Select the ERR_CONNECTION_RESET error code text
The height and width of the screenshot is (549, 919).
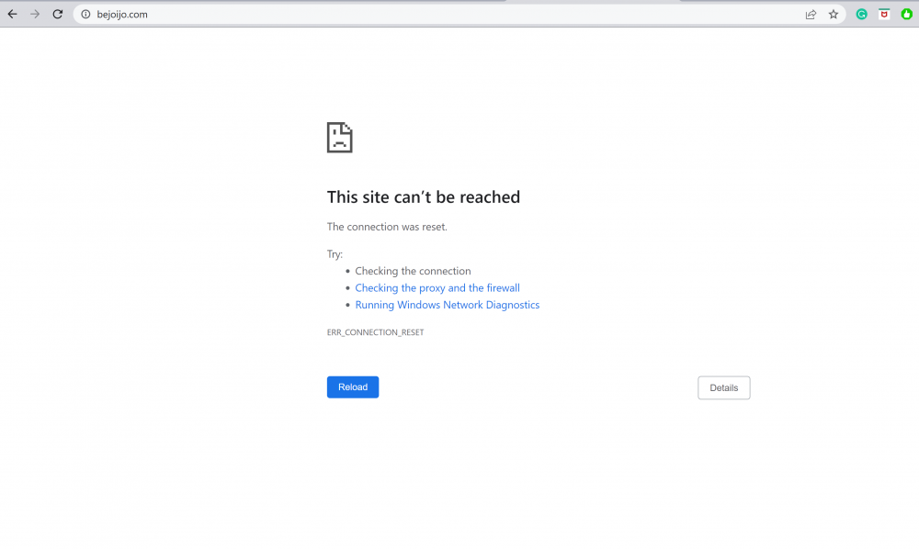375,331
